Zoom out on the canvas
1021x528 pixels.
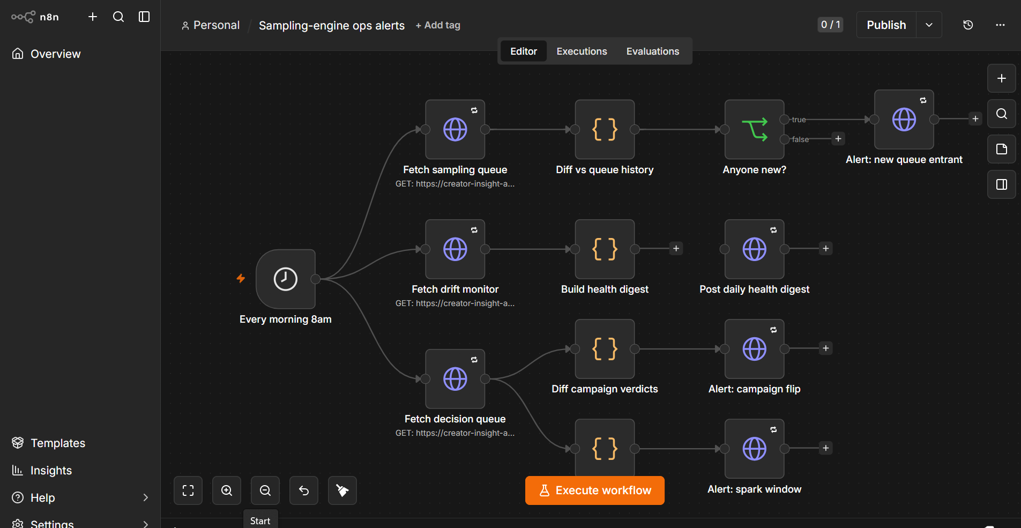(265, 490)
